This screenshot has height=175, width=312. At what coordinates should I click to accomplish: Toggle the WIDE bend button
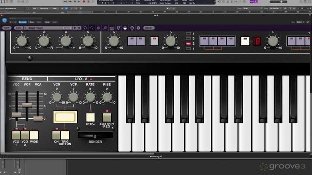(x=34, y=135)
